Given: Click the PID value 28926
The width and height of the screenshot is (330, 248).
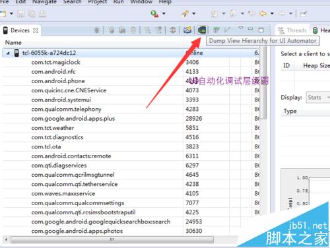Looking at the screenshot, I should (x=193, y=119).
